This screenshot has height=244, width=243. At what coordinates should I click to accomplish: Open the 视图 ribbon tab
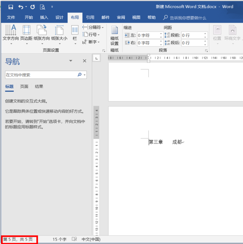point(136,17)
